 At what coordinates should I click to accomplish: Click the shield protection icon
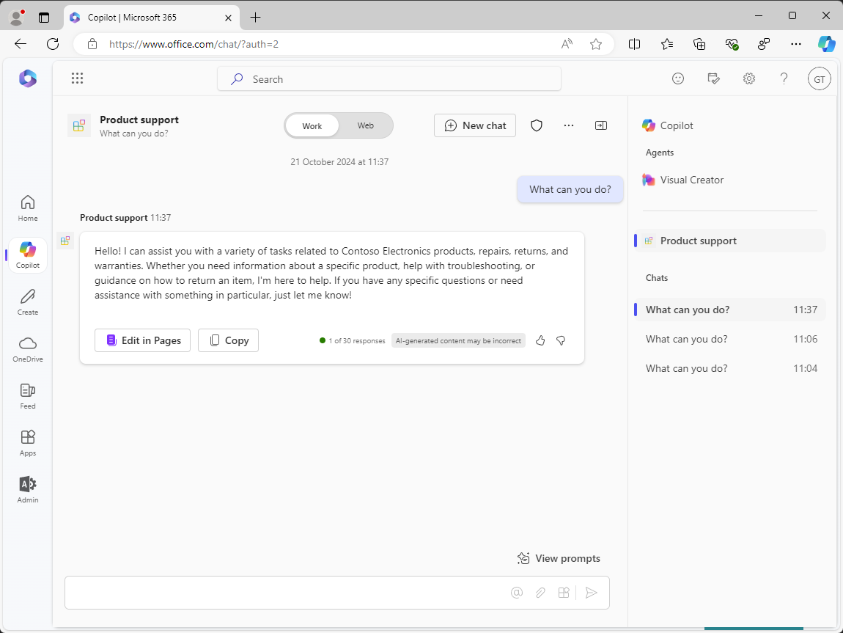tap(537, 125)
